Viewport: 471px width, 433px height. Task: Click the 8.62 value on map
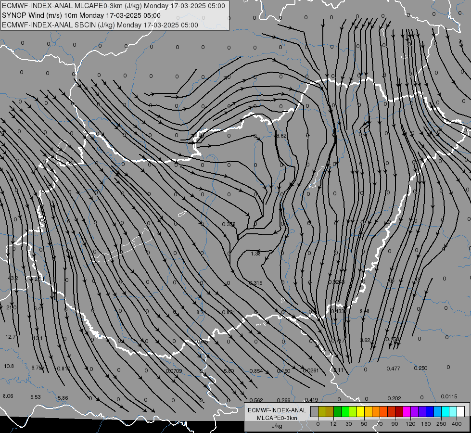tap(281, 136)
